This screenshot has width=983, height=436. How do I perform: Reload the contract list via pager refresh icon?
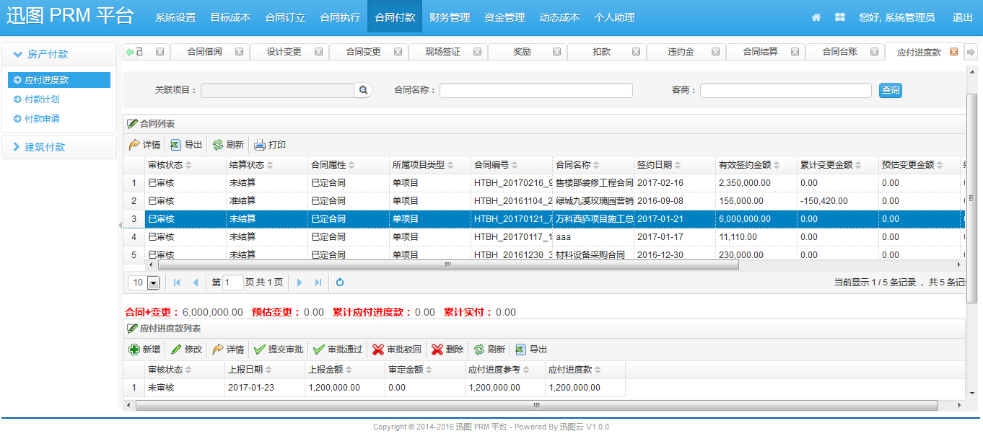click(340, 282)
